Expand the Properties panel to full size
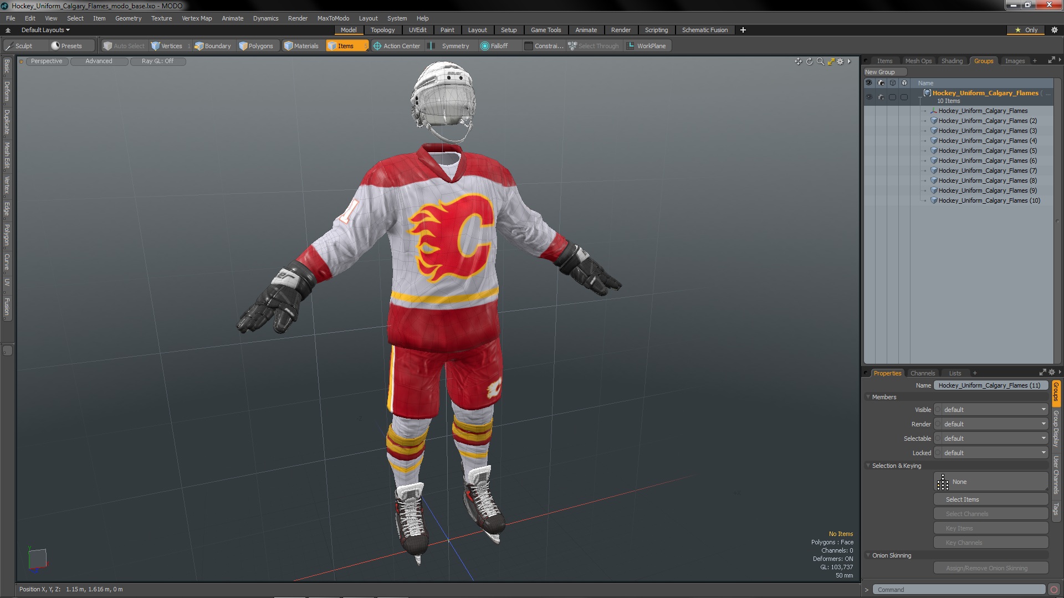The height and width of the screenshot is (598, 1064). click(x=1042, y=373)
